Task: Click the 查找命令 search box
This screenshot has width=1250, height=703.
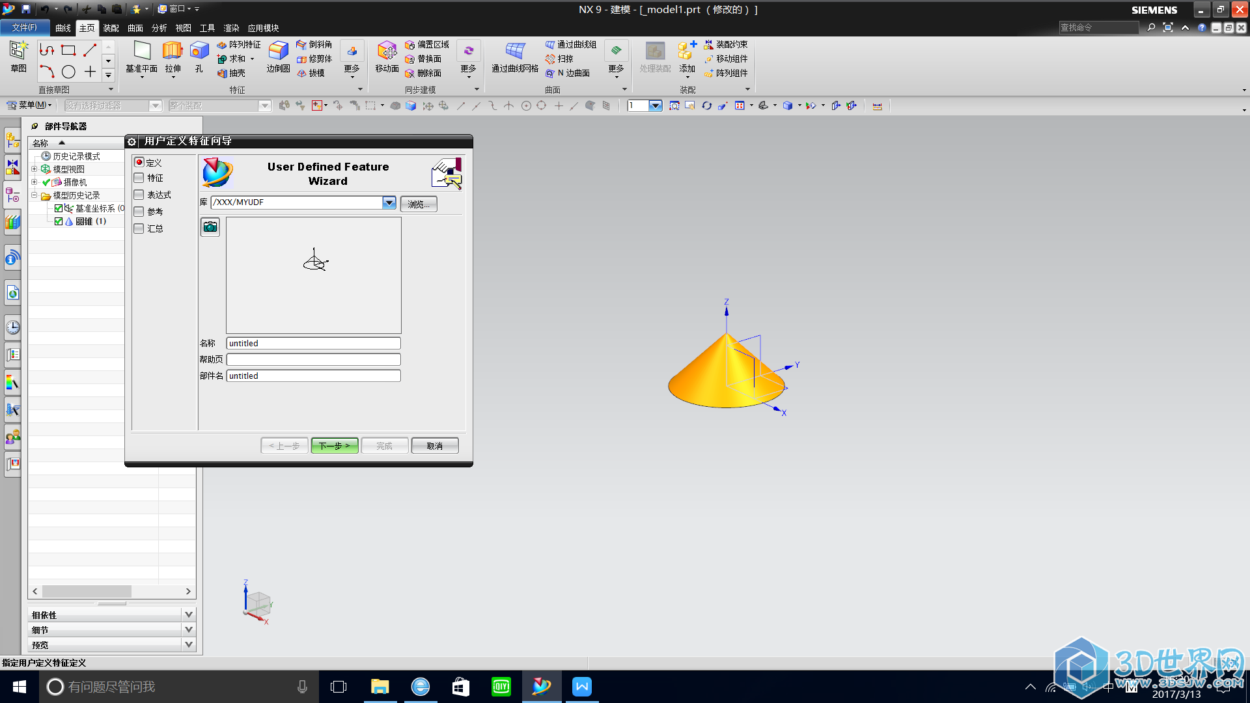Action: click(1098, 27)
